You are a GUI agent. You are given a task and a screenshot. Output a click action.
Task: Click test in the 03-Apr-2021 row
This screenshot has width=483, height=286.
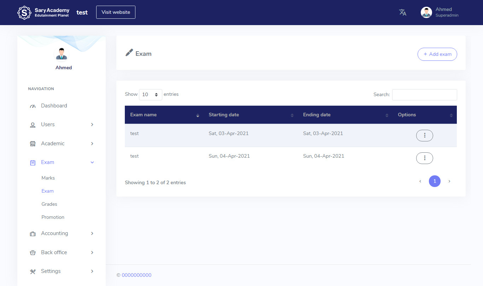tap(134, 133)
